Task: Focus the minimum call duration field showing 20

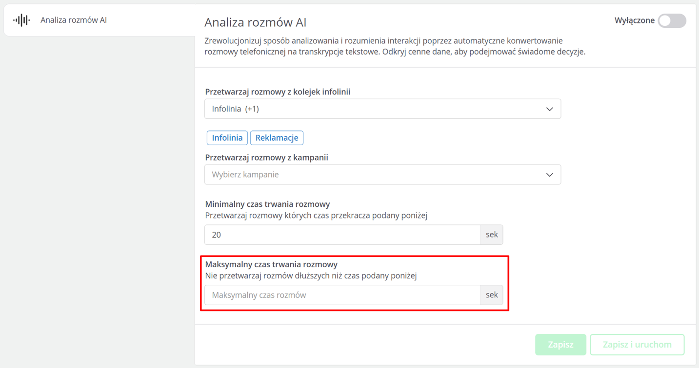Action: (342, 235)
